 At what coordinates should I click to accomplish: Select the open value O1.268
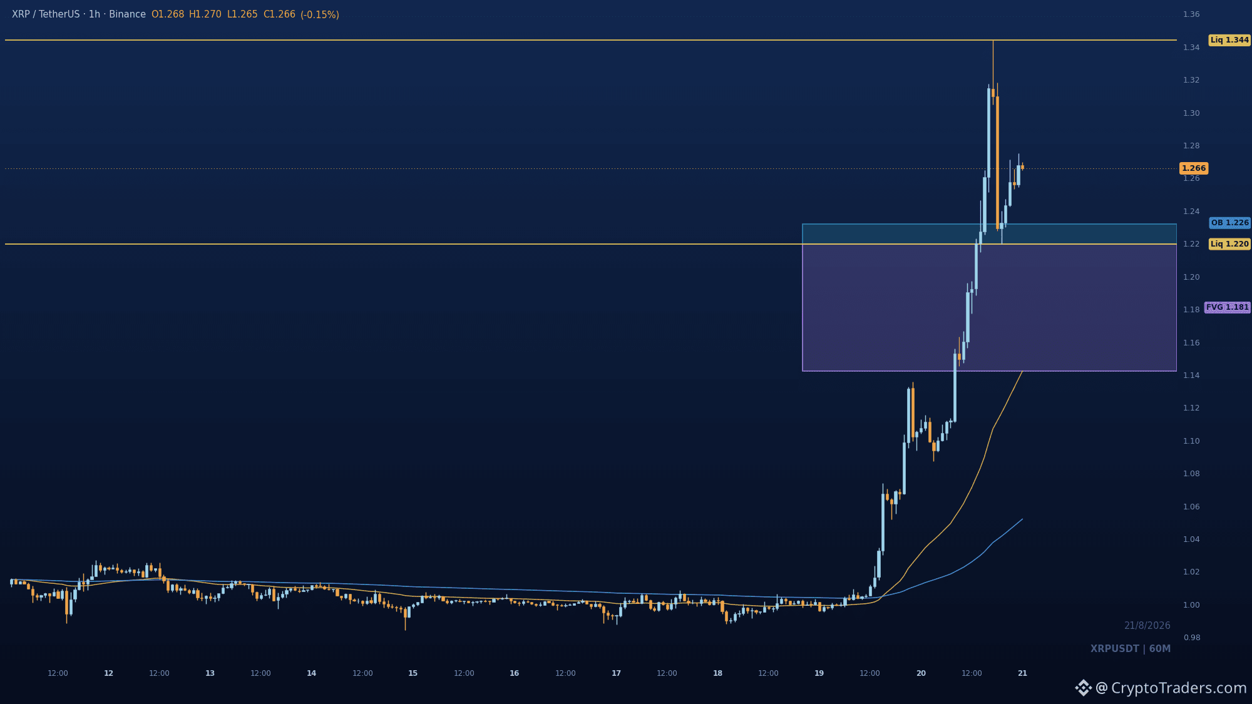tap(168, 14)
